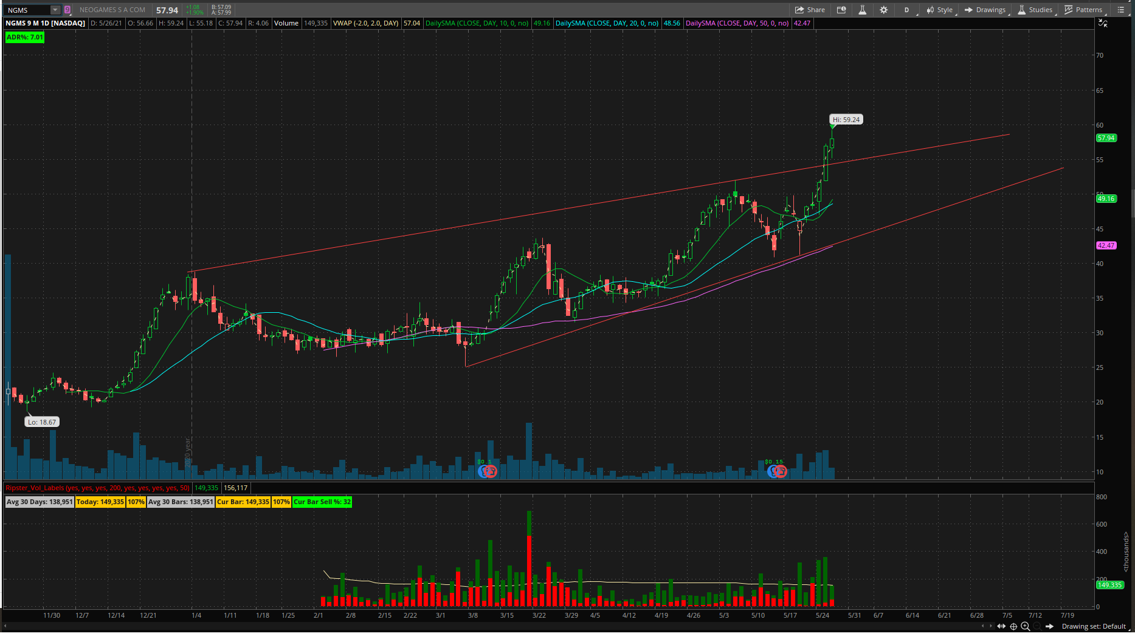Click the scroll-to-right arrow icon
The height and width of the screenshot is (639, 1135).
click(x=1049, y=626)
